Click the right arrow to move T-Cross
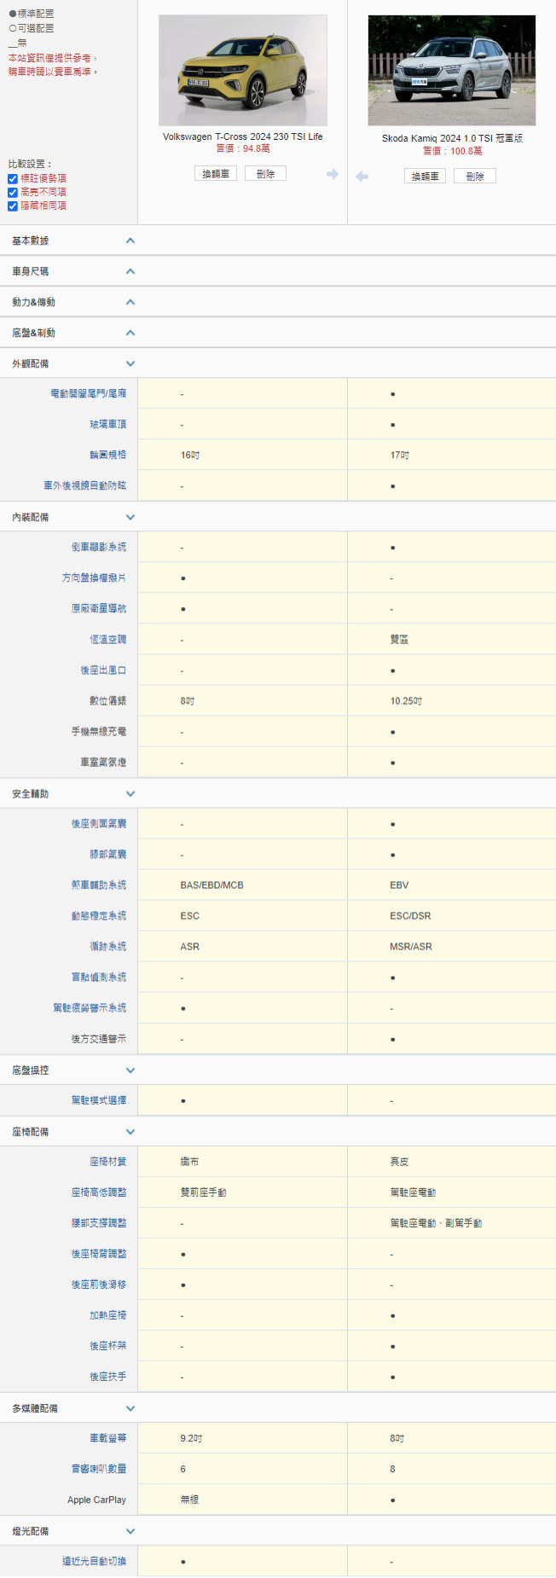Viewport: 556px width, 1578px height. [x=333, y=174]
